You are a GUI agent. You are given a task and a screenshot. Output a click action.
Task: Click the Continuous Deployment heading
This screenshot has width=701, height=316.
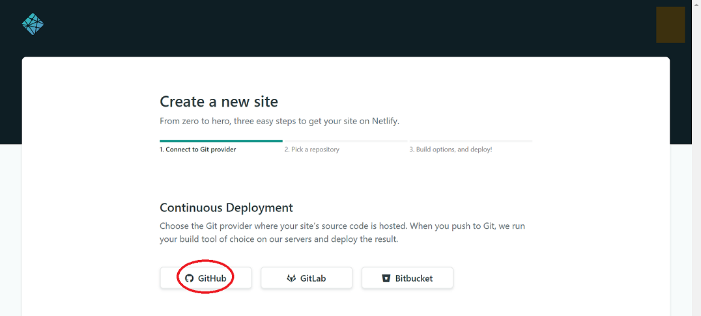(226, 207)
